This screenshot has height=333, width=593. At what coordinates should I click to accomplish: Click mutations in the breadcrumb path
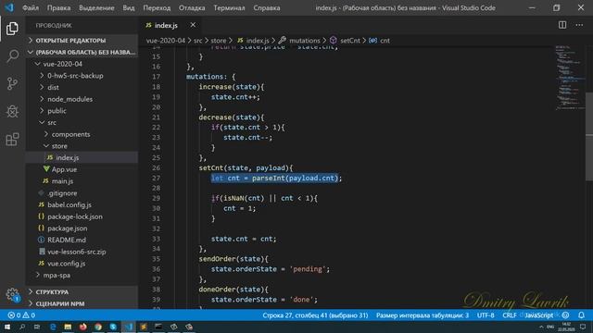point(305,41)
